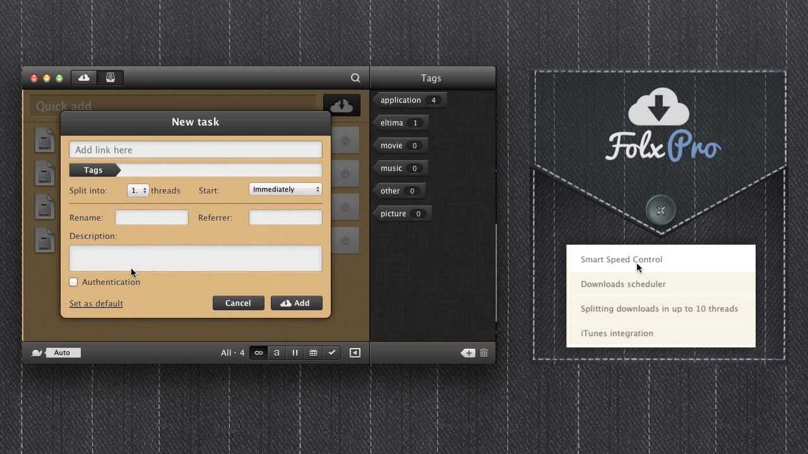The height and width of the screenshot is (454, 808).
Task: Select Splitting downloads in up to 10 threads
Action: (x=661, y=308)
